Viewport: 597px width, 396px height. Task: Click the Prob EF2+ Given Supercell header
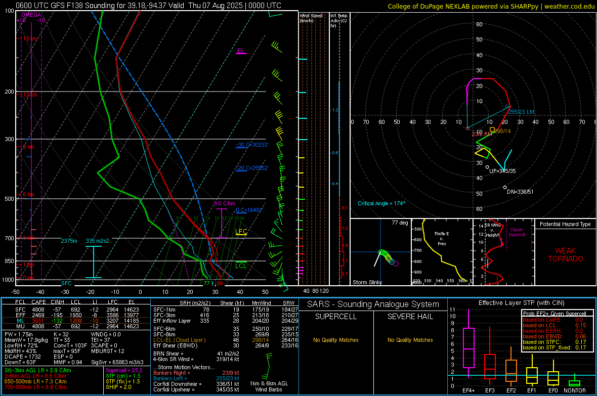pyautogui.click(x=555, y=314)
